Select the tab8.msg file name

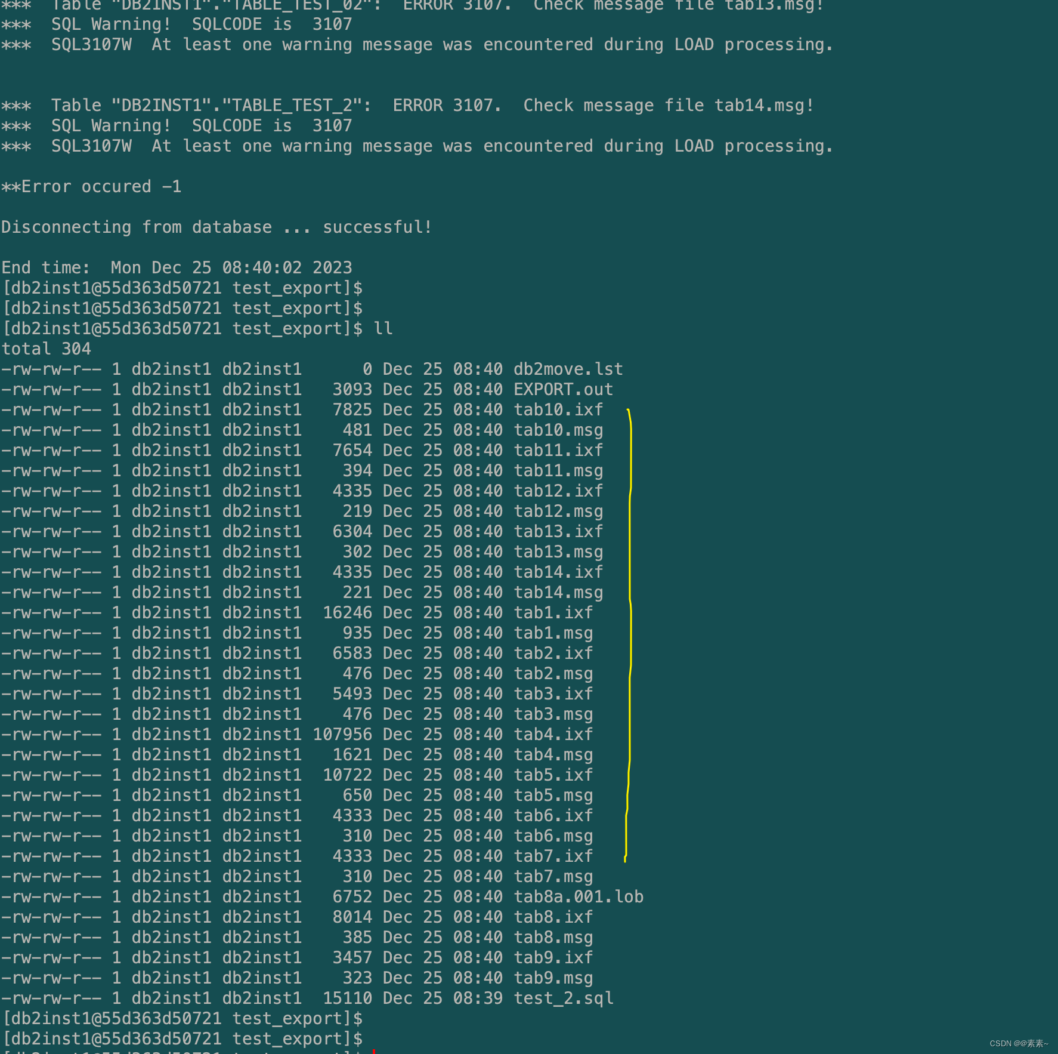(553, 938)
